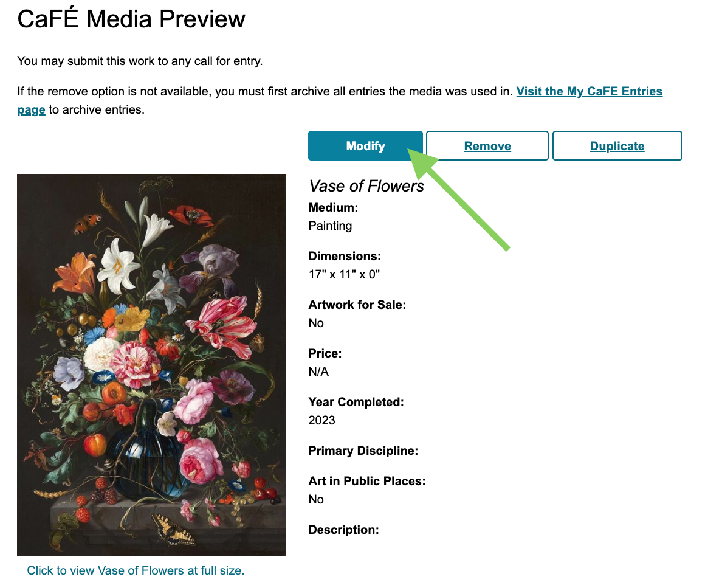
Task: Click the Art in Public Places label
Action: coord(366,481)
